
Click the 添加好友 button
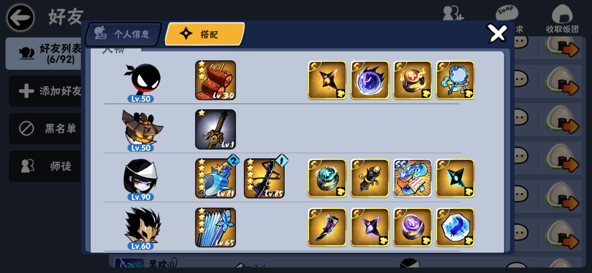(46, 91)
